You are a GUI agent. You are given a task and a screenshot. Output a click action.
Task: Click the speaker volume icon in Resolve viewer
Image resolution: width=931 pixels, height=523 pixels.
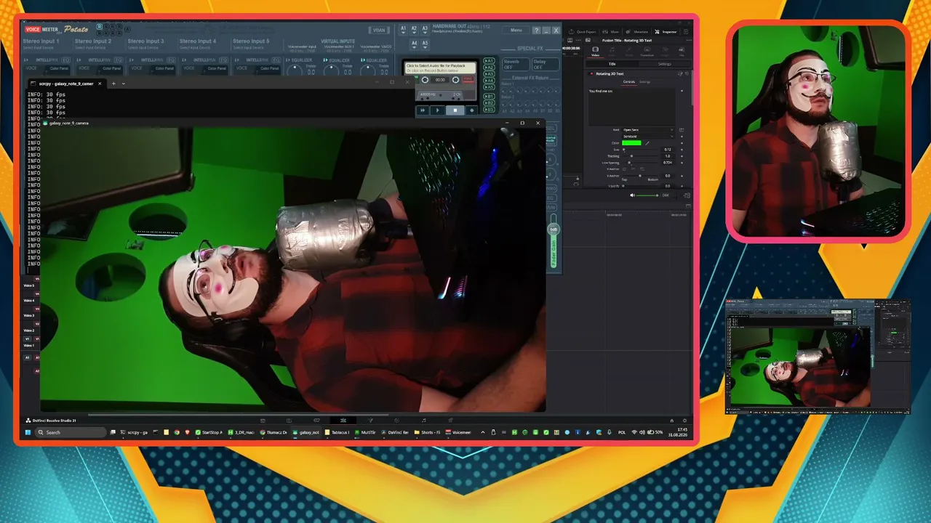click(x=632, y=195)
